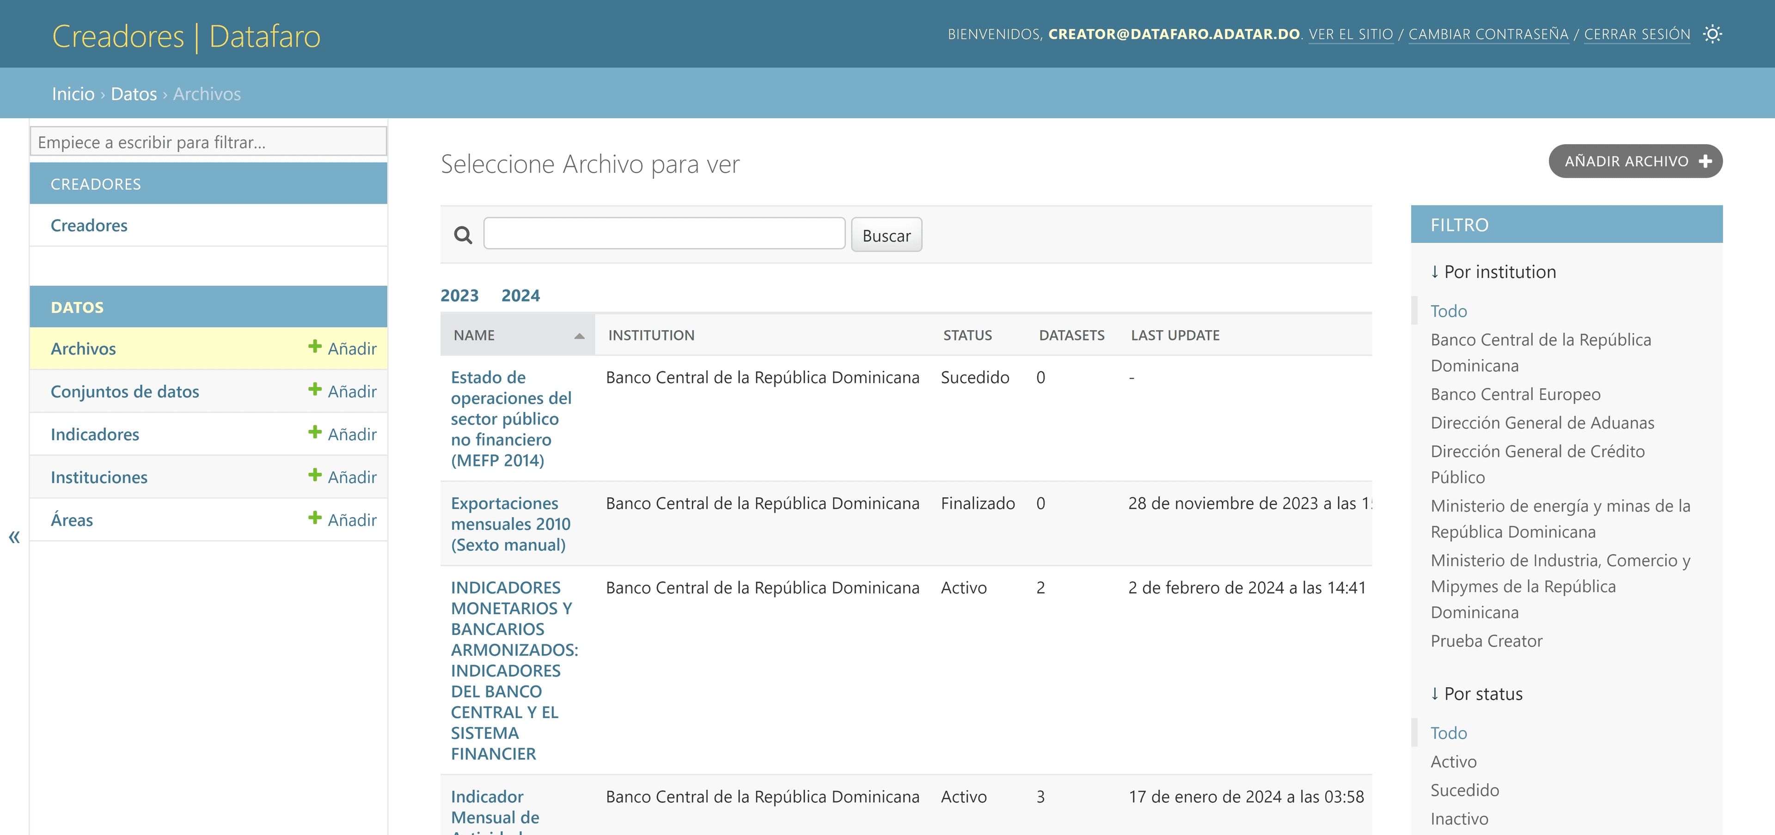Open the Creadores sidebar section header
Viewport: 1775px width, 835px height.
click(x=96, y=184)
